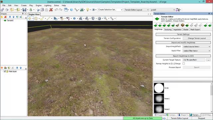Click the light bulb lighting icon

pyautogui.click(x=88, y=10)
